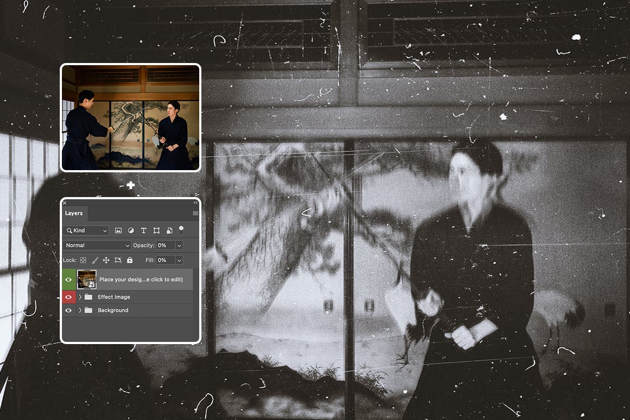Lock transparent pixels icon
The width and height of the screenshot is (630, 420).
(83, 260)
